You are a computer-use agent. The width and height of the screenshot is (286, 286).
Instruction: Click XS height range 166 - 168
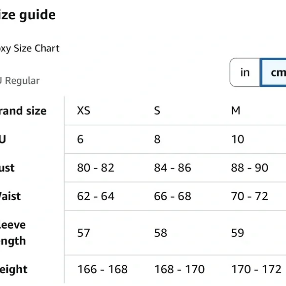point(103,269)
